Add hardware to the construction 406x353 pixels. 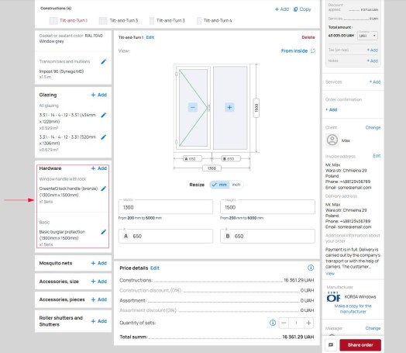pos(99,168)
